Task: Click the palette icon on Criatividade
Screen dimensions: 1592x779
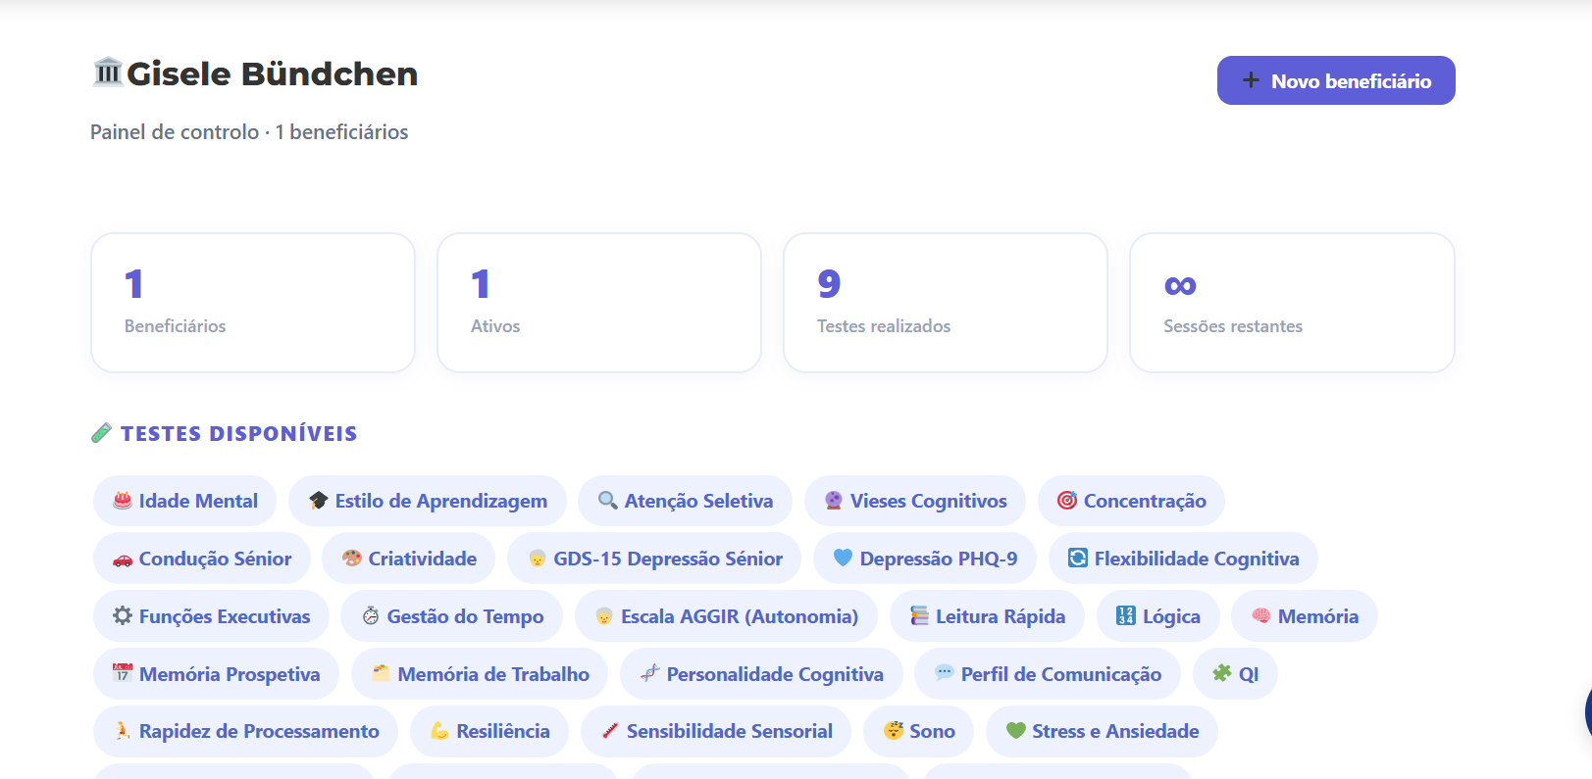Action: point(351,559)
